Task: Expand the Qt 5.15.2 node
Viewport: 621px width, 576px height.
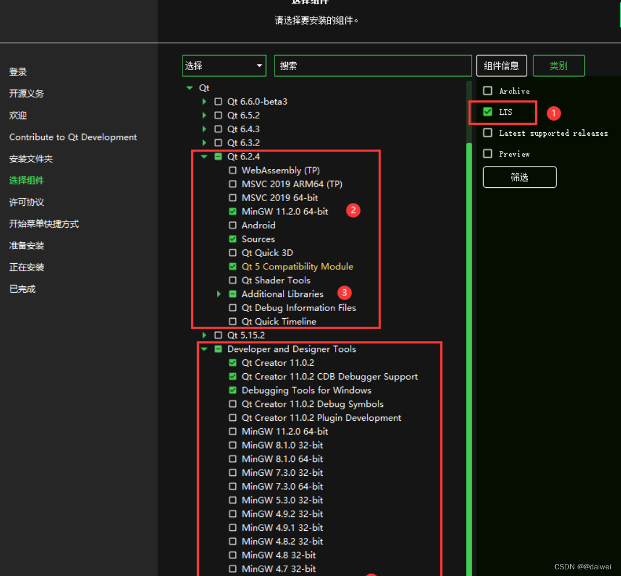Action: point(204,335)
